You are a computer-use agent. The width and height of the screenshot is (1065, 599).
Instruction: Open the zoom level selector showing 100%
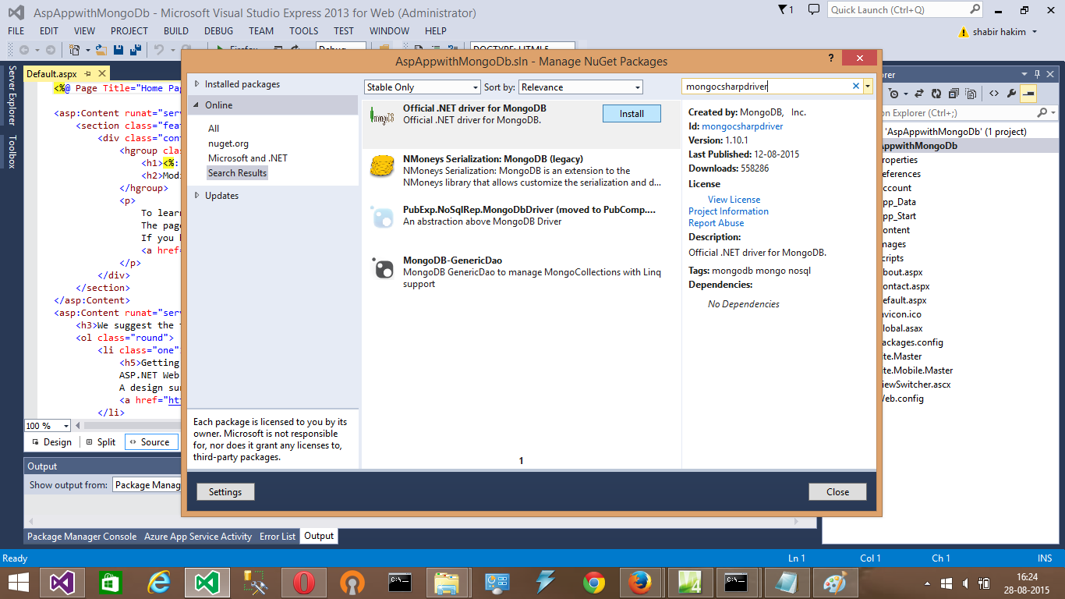pyautogui.click(x=46, y=425)
